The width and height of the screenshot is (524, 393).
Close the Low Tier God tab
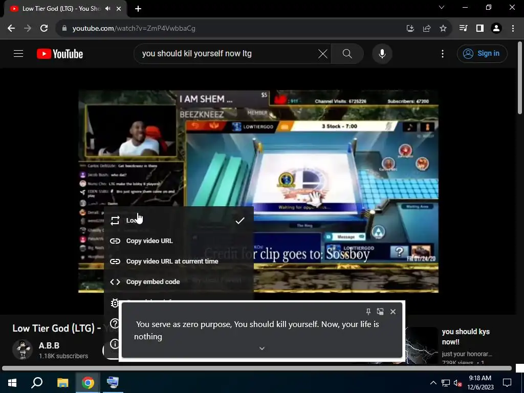[x=119, y=9]
